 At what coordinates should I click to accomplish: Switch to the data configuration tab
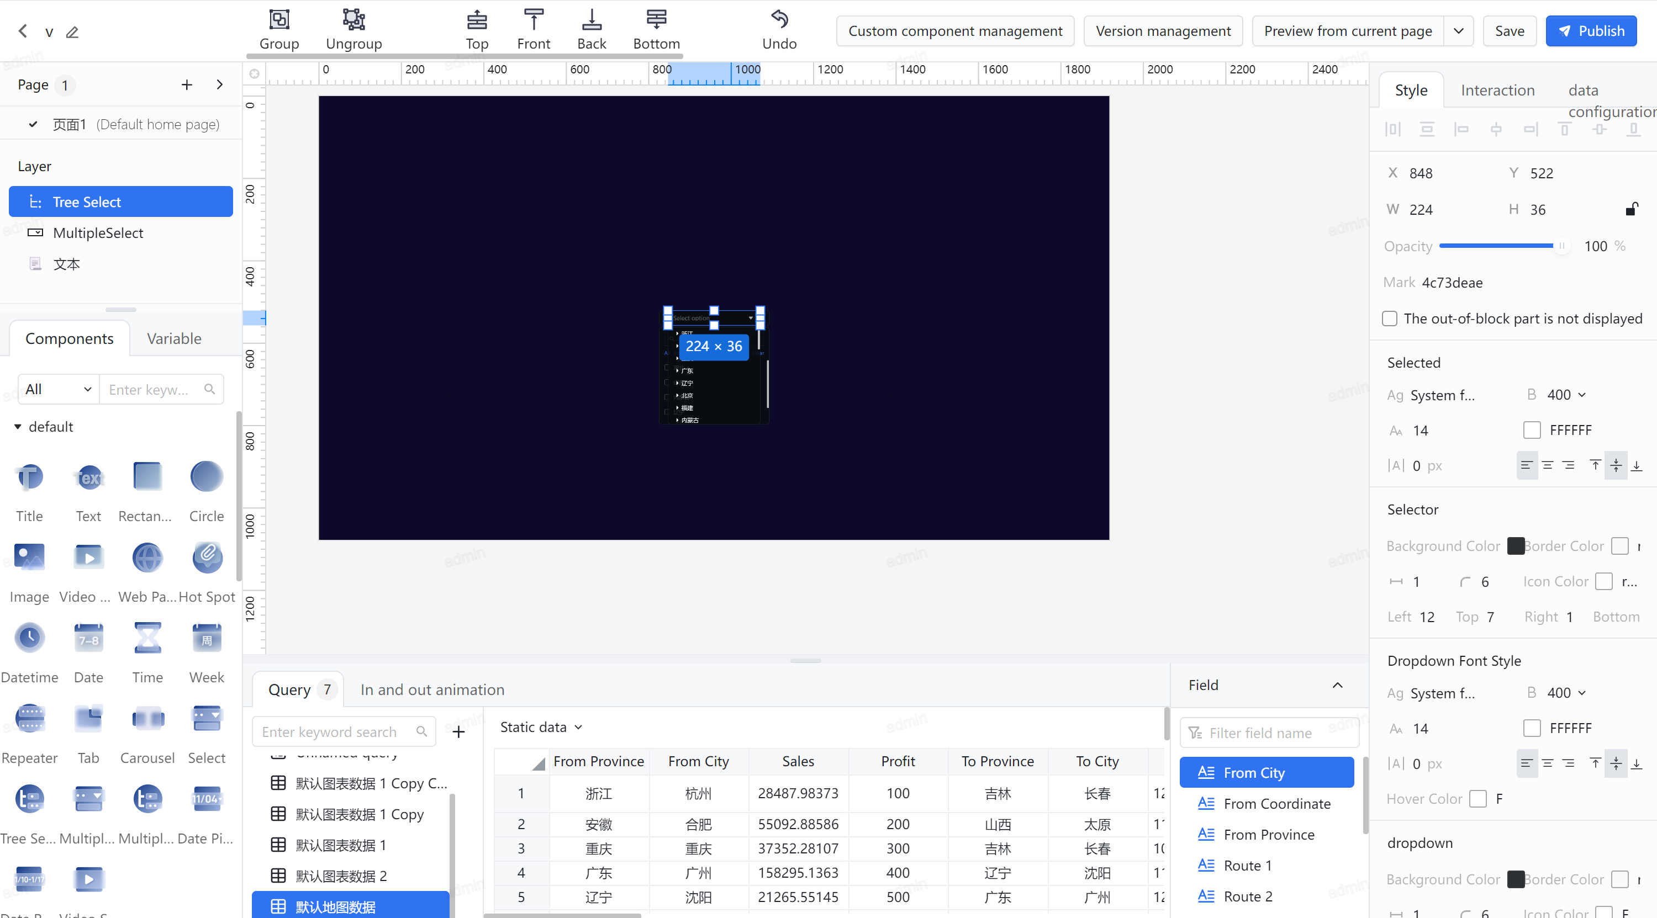point(1611,101)
